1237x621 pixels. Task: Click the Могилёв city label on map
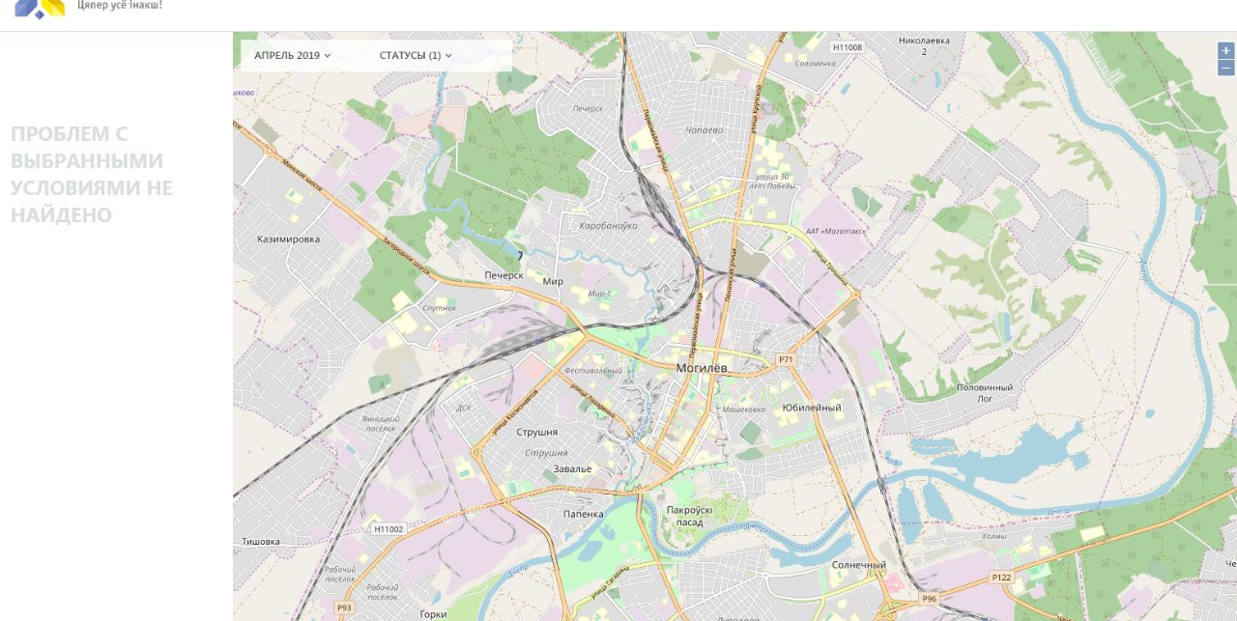pos(702,369)
